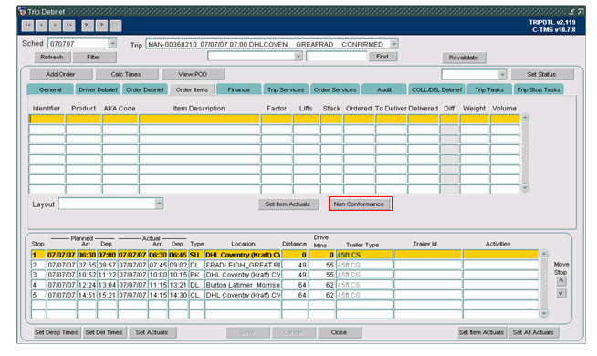
Task: Click the '?' help toolbar button
Action: 101,26
